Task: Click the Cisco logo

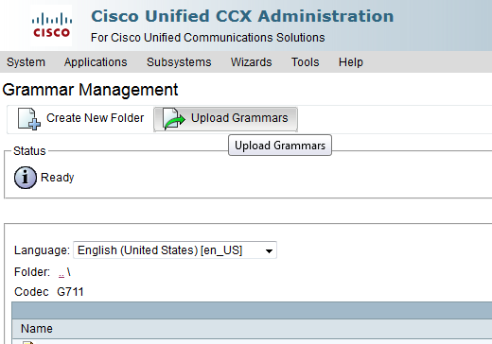Action: coord(51,26)
